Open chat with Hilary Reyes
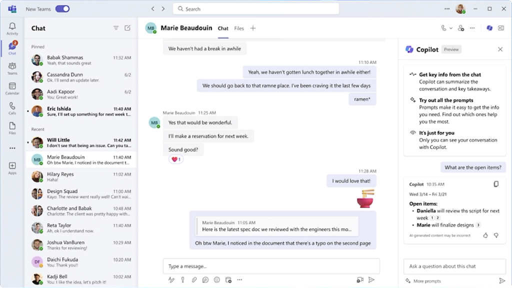This screenshot has width=512, height=288. 81,176
